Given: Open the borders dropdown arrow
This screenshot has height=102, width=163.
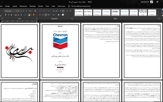Looking at the screenshot, I should click(65, 15).
